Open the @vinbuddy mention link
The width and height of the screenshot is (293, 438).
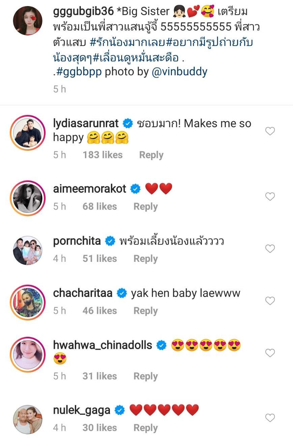click(x=180, y=72)
